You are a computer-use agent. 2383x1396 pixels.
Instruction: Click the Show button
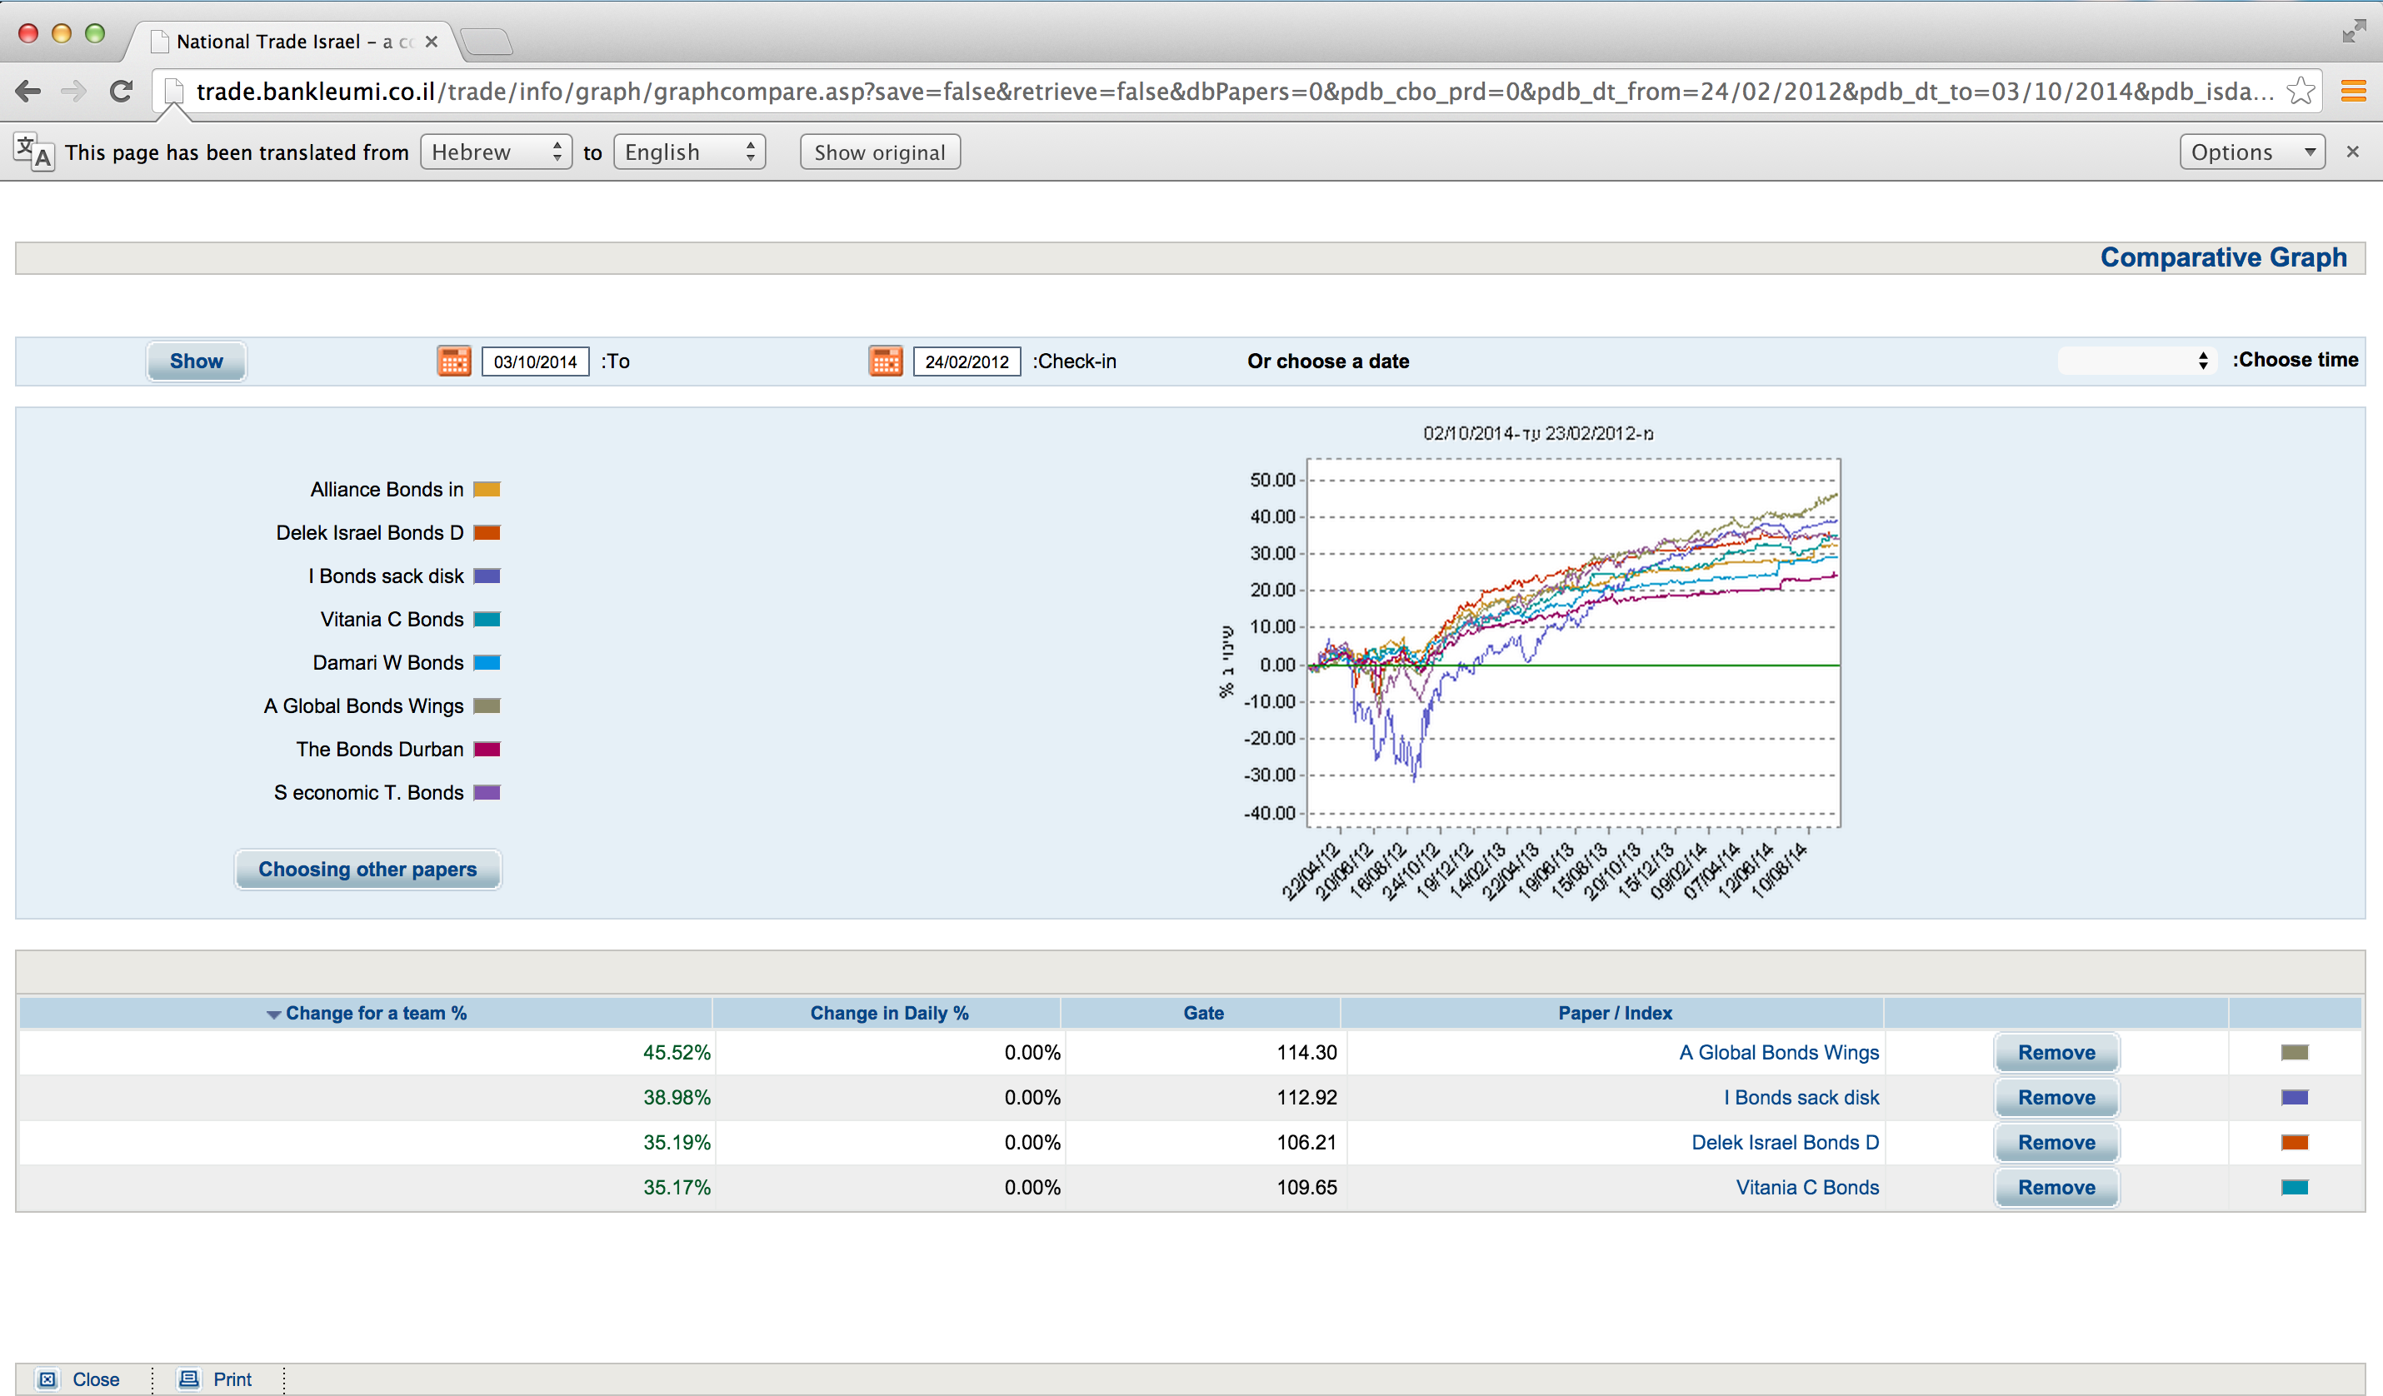[x=196, y=361]
